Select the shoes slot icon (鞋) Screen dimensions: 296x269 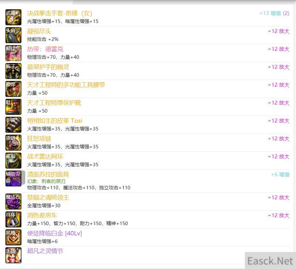(x=13, y=107)
